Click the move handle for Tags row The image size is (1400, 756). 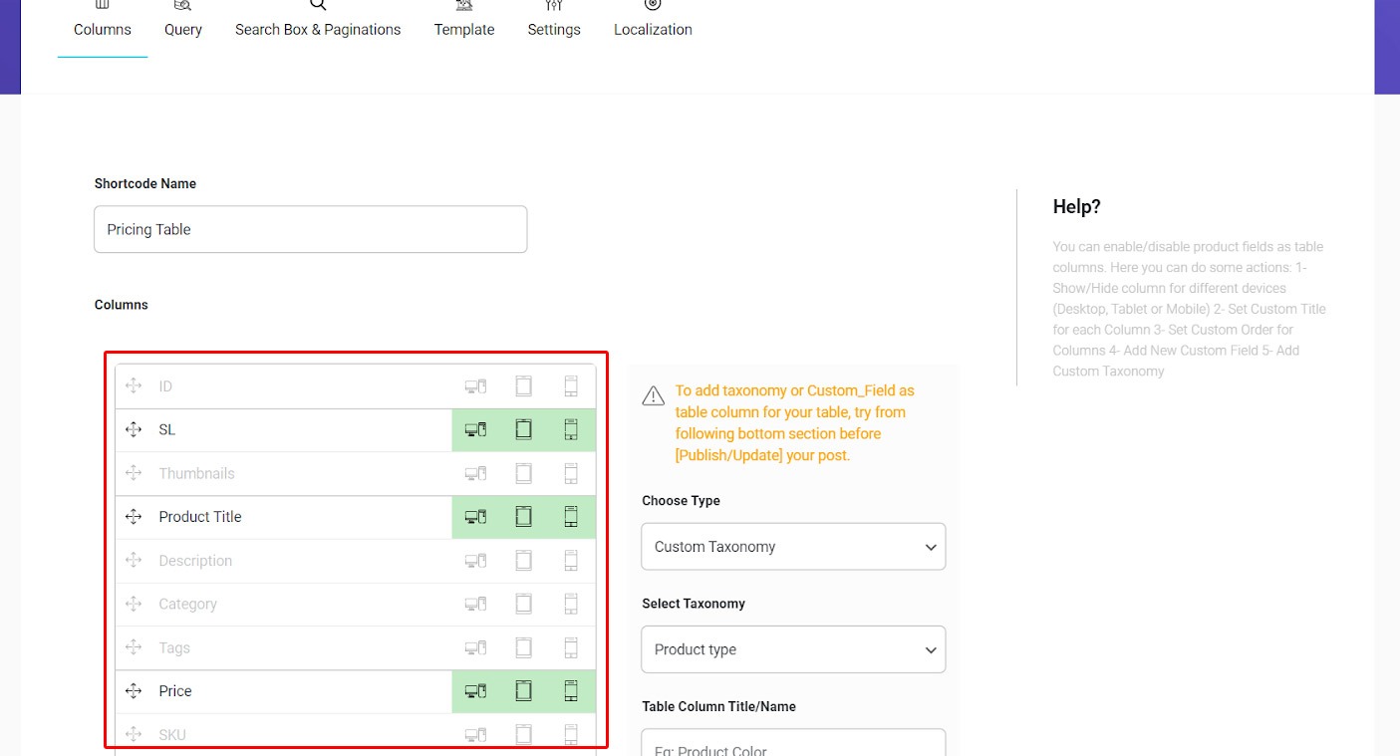tap(134, 647)
